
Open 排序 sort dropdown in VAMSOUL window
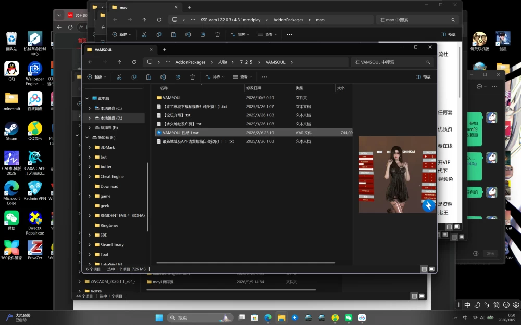[215, 77]
